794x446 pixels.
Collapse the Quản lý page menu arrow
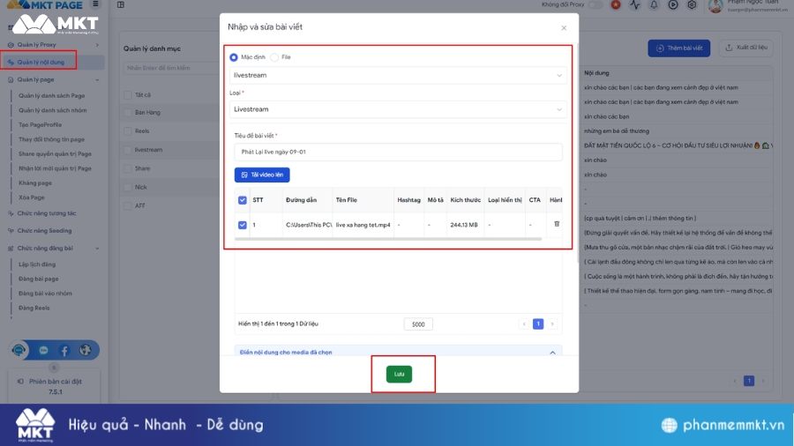tap(97, 80)
